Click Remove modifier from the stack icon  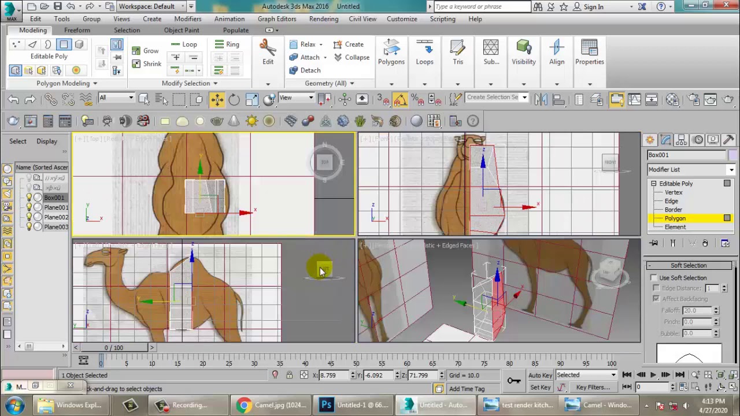[x=705, y=243]
